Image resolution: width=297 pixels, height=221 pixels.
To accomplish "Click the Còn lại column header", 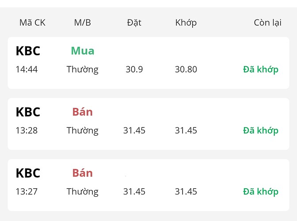I will (x=267, y=23).
